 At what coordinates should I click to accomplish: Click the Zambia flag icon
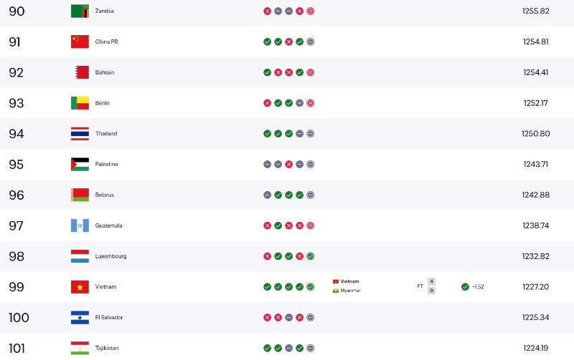(x=80, y=11)
